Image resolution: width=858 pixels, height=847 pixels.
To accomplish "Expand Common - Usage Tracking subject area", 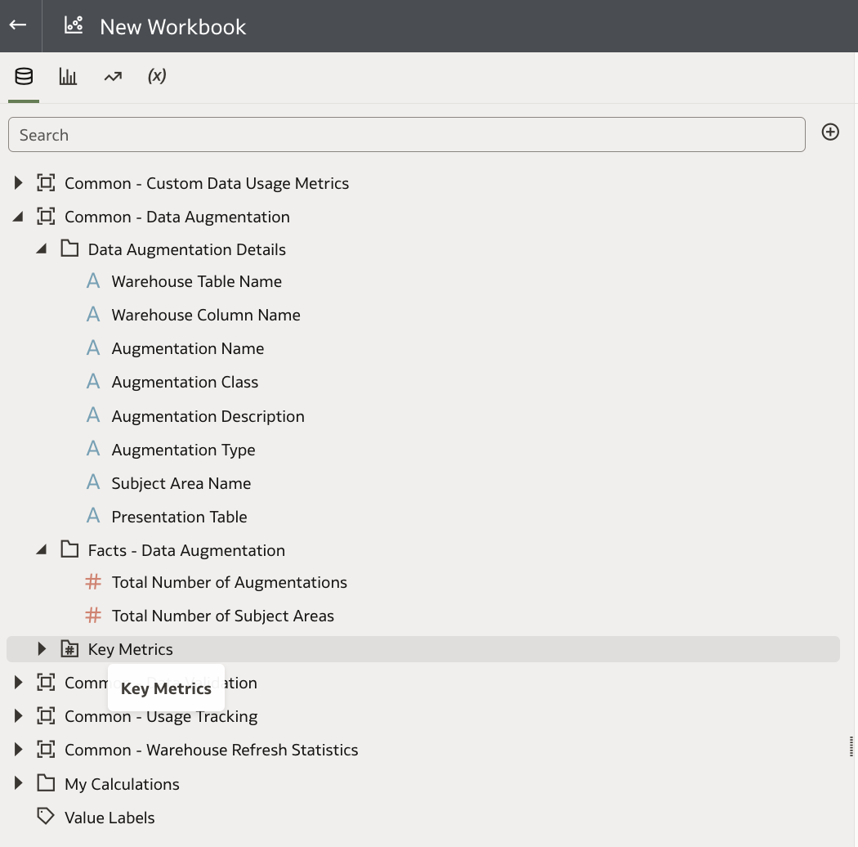I will [19, 716].
